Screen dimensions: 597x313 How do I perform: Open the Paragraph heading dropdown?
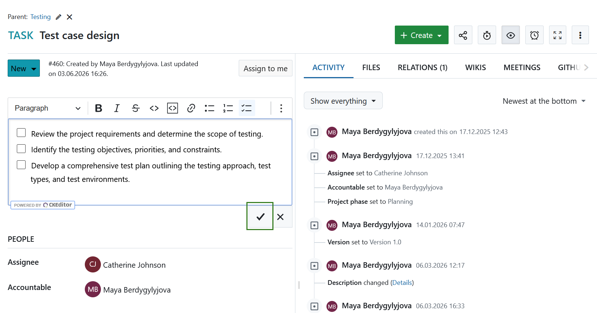[48, 108]
